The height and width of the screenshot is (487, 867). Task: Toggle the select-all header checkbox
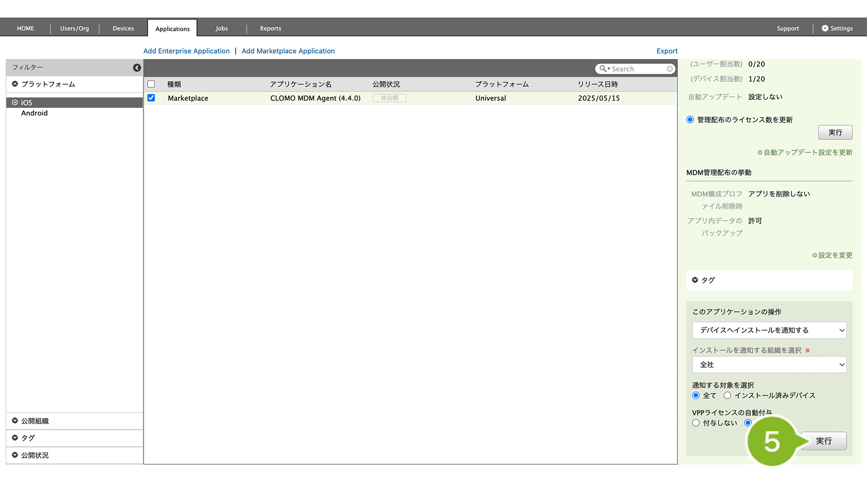[x=151, y=84]
